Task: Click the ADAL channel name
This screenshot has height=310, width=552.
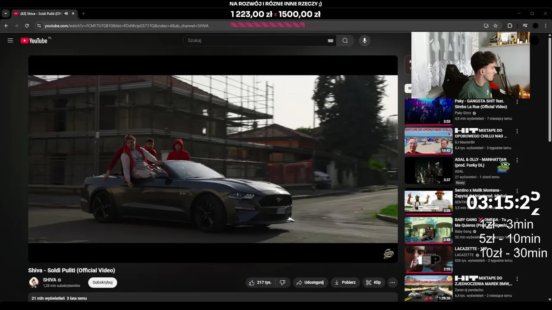Action: point(459,171)
